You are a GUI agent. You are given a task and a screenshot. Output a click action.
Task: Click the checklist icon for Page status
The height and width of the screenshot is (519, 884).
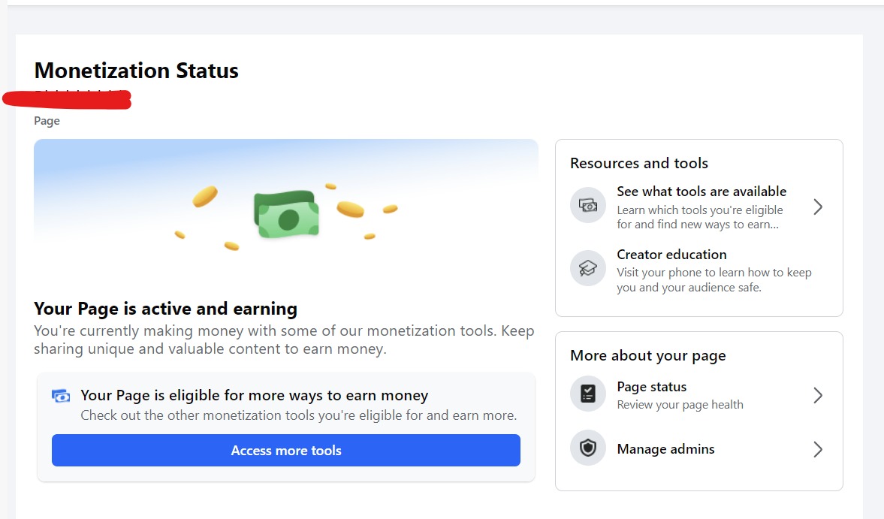point(587,394)
